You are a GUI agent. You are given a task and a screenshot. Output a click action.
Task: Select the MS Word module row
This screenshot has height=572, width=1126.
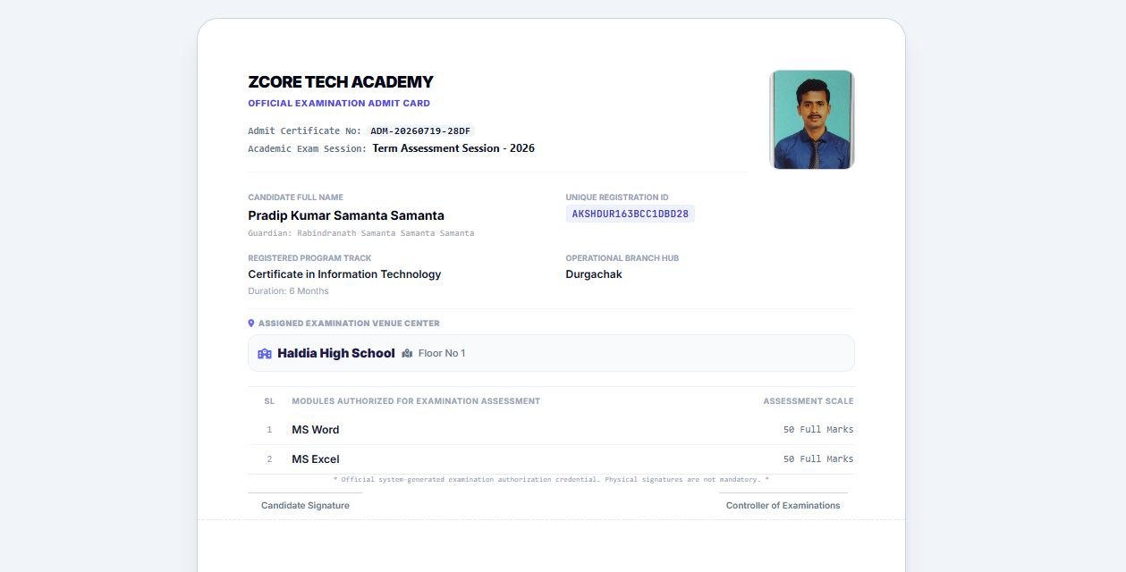551,430
